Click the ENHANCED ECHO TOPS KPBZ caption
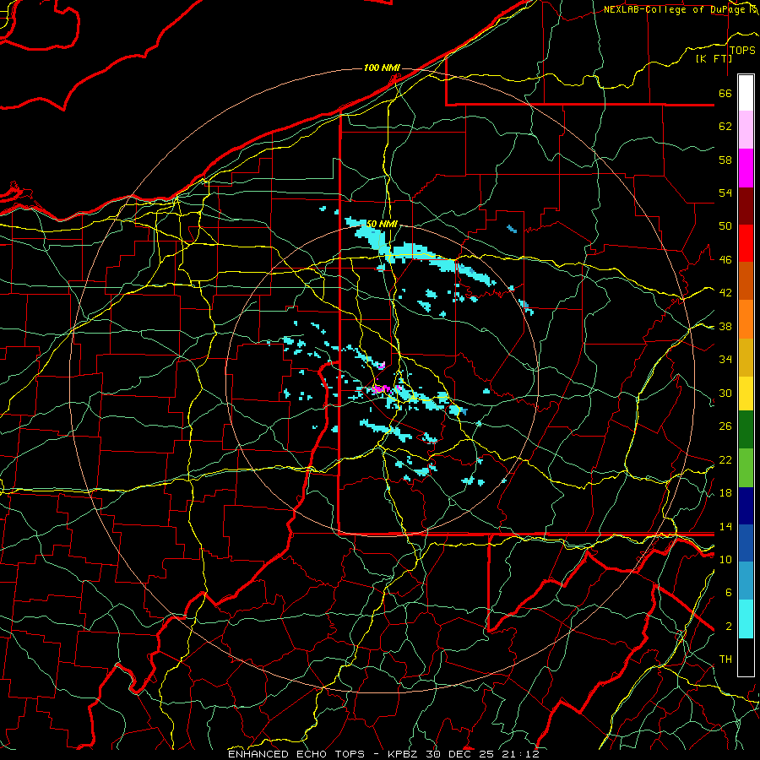 tap(384, 754)
